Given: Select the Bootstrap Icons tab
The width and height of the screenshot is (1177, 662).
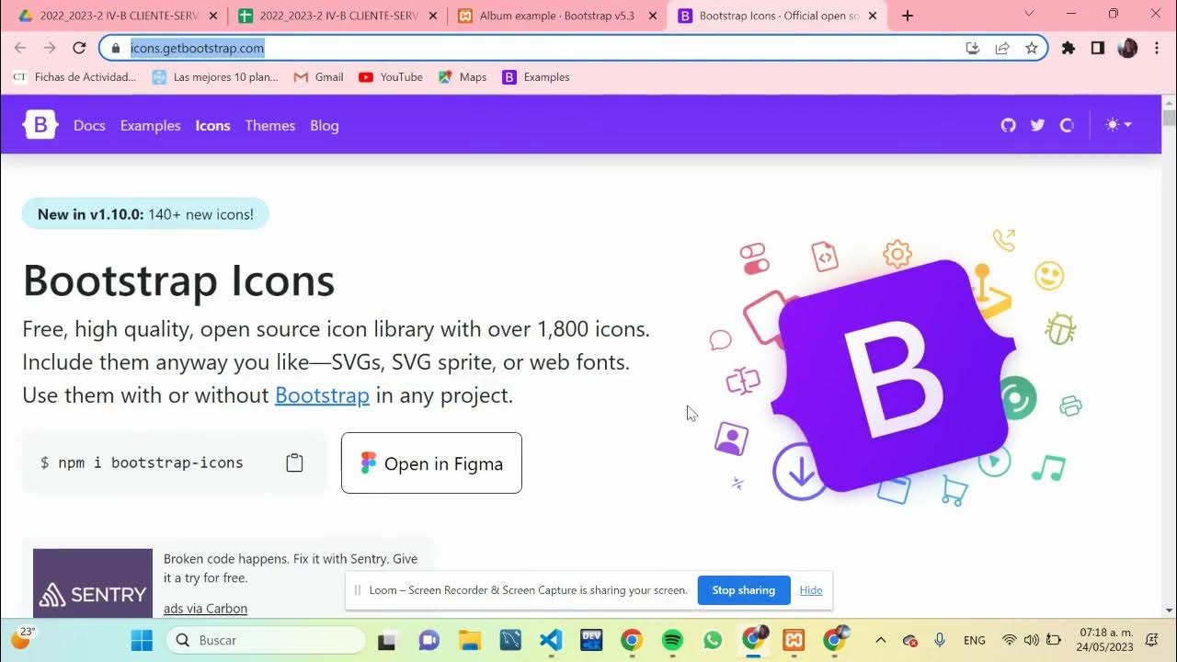Looking at the screenshot, I should click(x=777, y=16).
